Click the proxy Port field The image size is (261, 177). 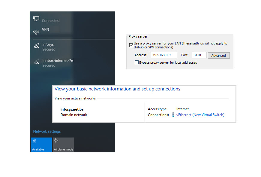[199, 55]
